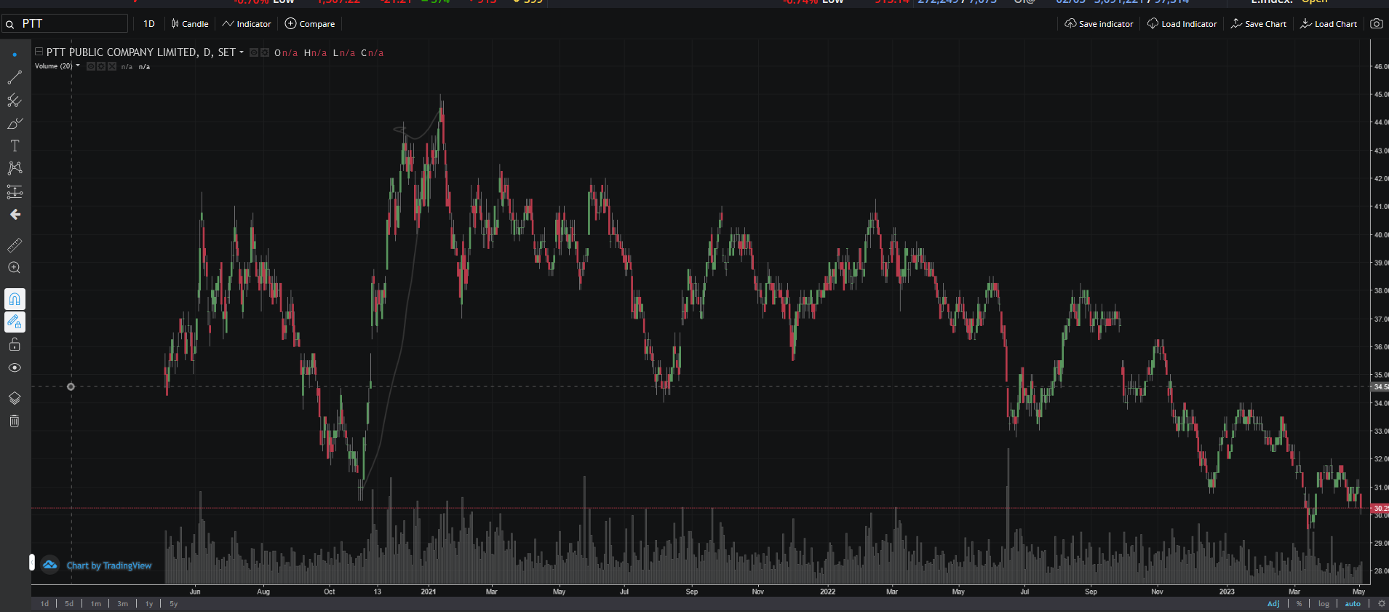
Task: Open Volume indicator settings gear
Action: point(101,66)
